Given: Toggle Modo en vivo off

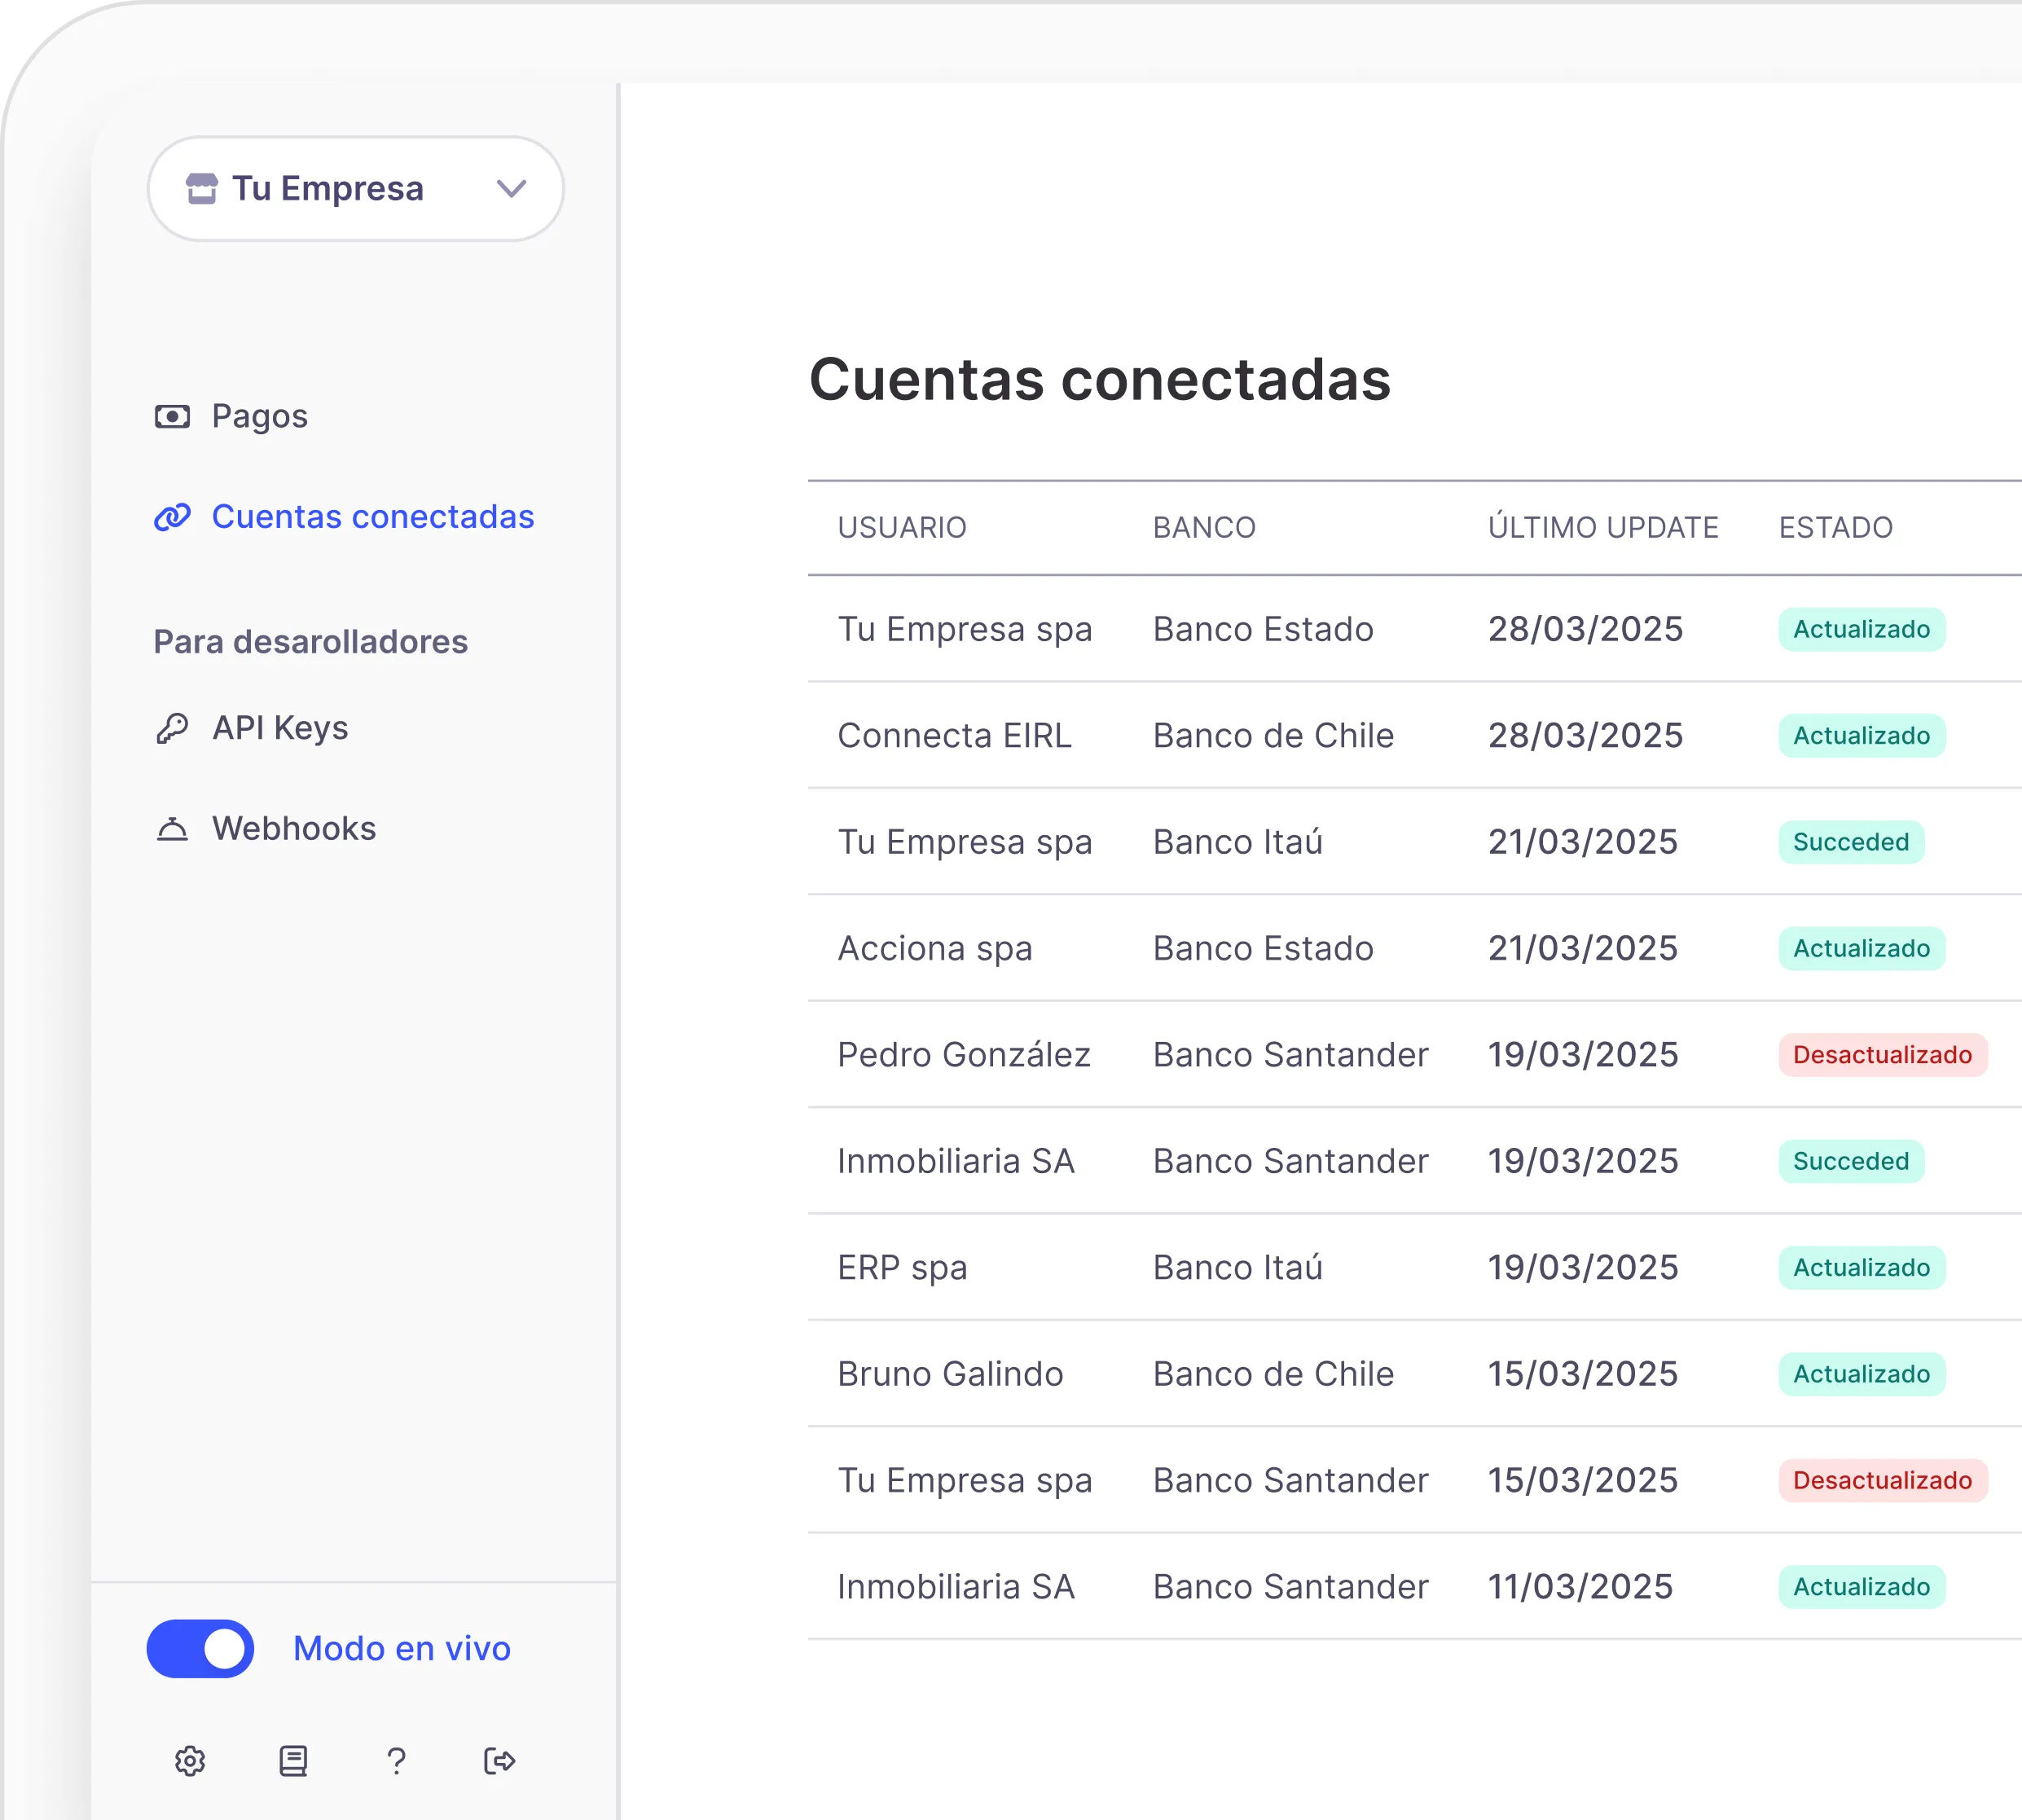Looking at the screenshot, I should coord(200,1648).
